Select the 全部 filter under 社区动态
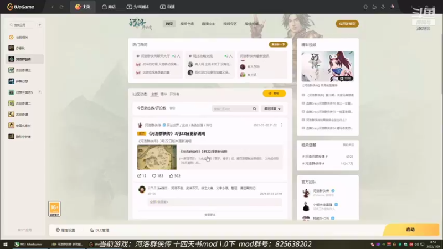 [154, 94]
